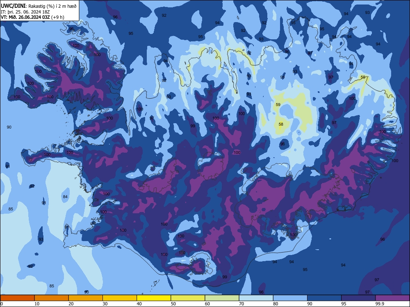Click the '80' tick label in the legend

(276, 304)
